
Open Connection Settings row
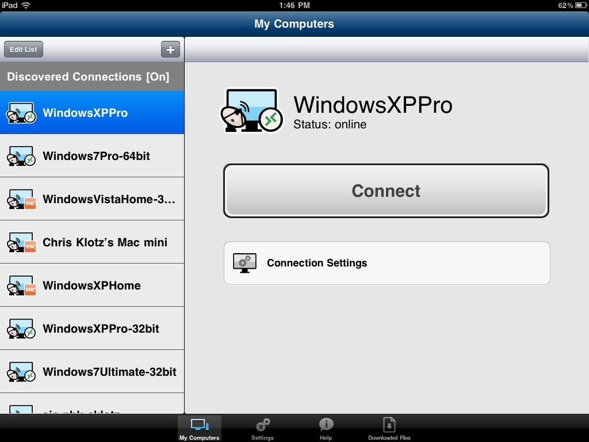pos(387,263)
